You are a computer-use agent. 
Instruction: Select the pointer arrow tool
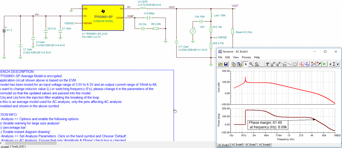coord(246,64)
